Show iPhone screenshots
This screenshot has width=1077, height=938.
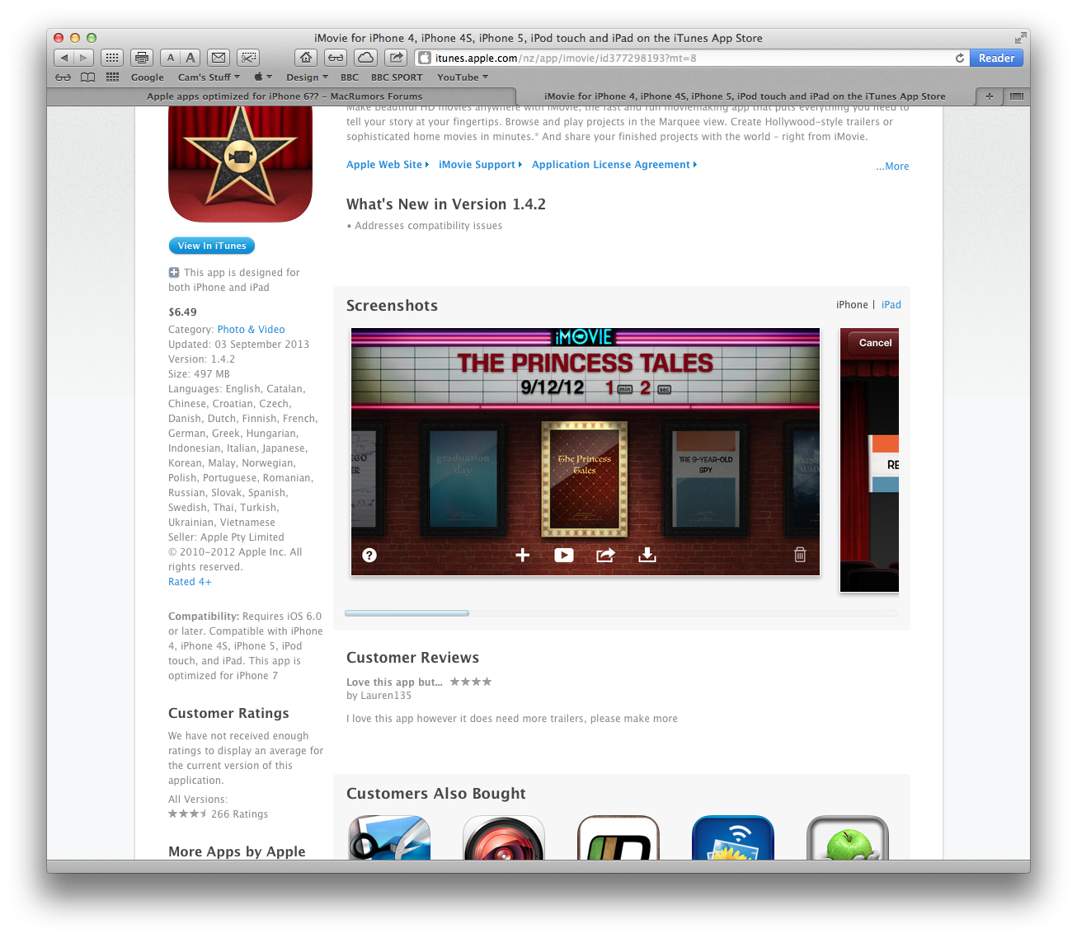(x=852, y=305)
